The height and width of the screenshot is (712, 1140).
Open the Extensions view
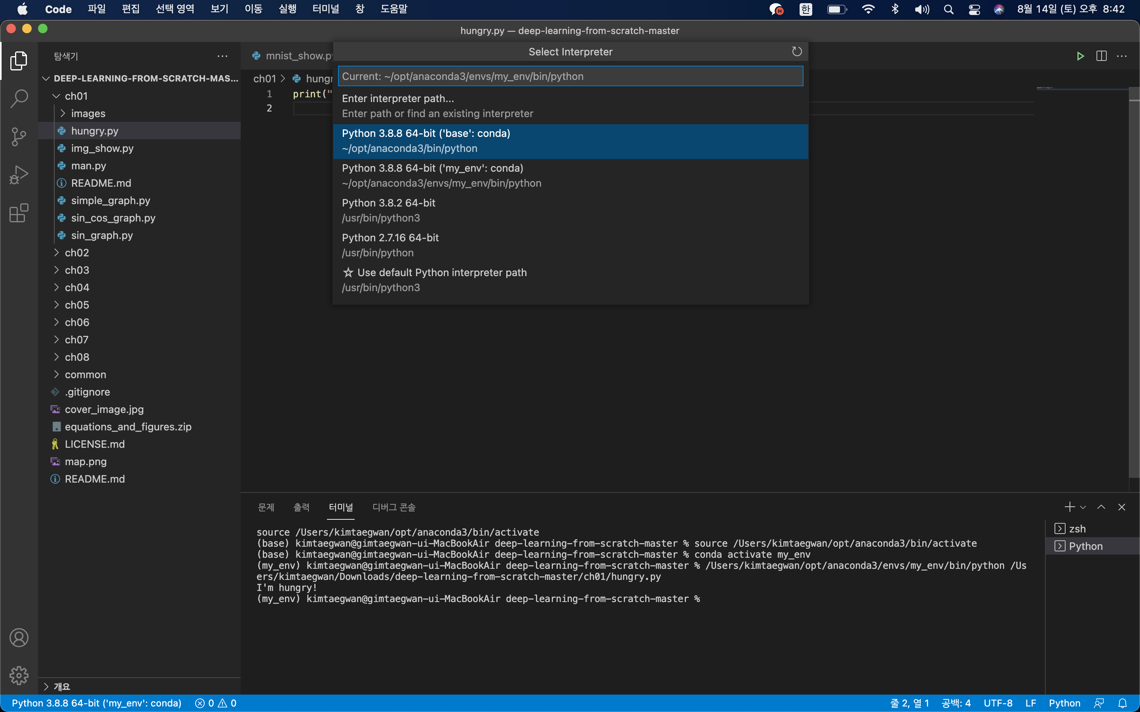point(19,213)
